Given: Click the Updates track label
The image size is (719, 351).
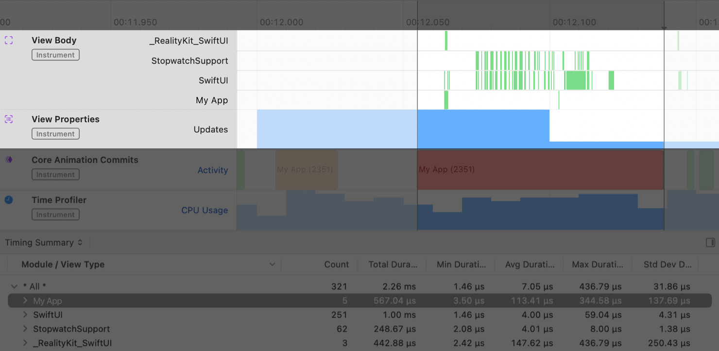Looking at the screenshot, I should 211,129.
